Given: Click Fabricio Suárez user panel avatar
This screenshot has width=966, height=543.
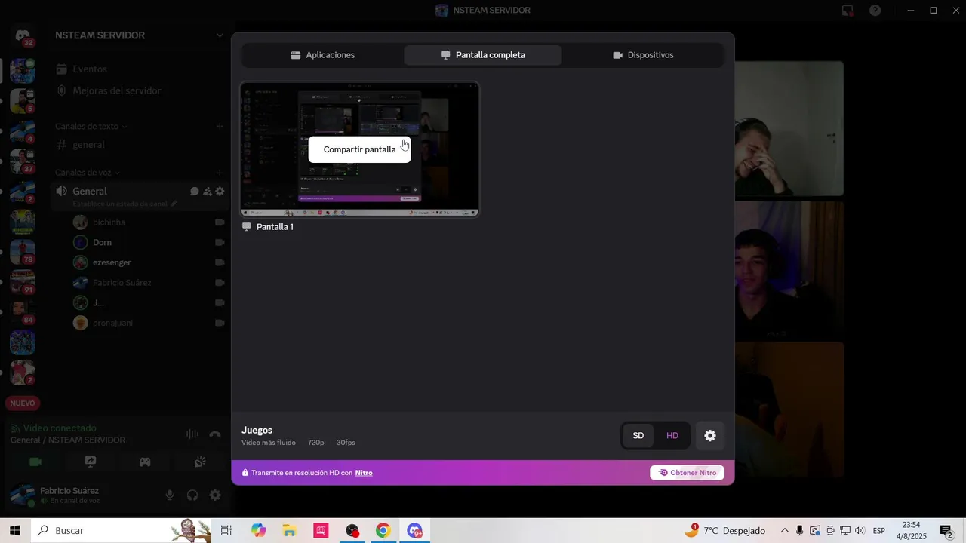Looking at the screenshot, I should [x=23, y=495].
